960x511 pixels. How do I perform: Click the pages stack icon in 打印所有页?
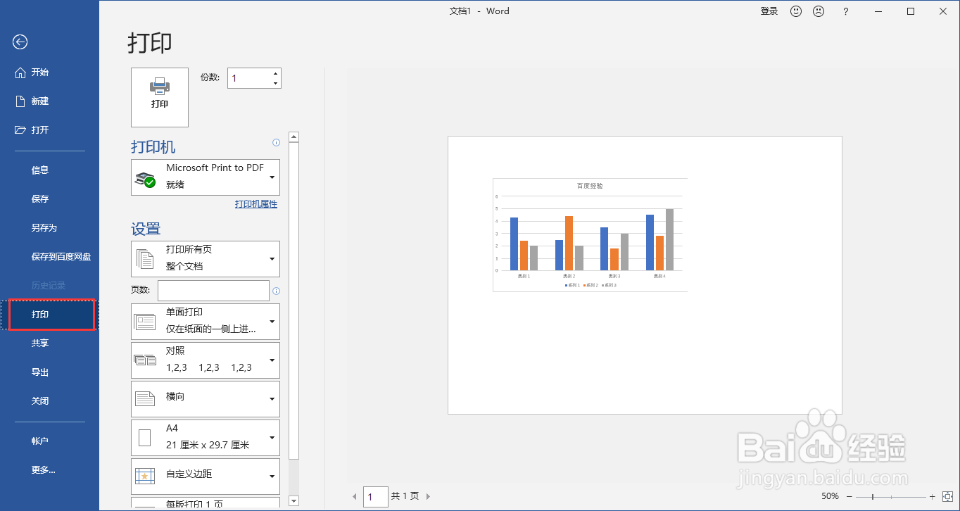point(145,259)
